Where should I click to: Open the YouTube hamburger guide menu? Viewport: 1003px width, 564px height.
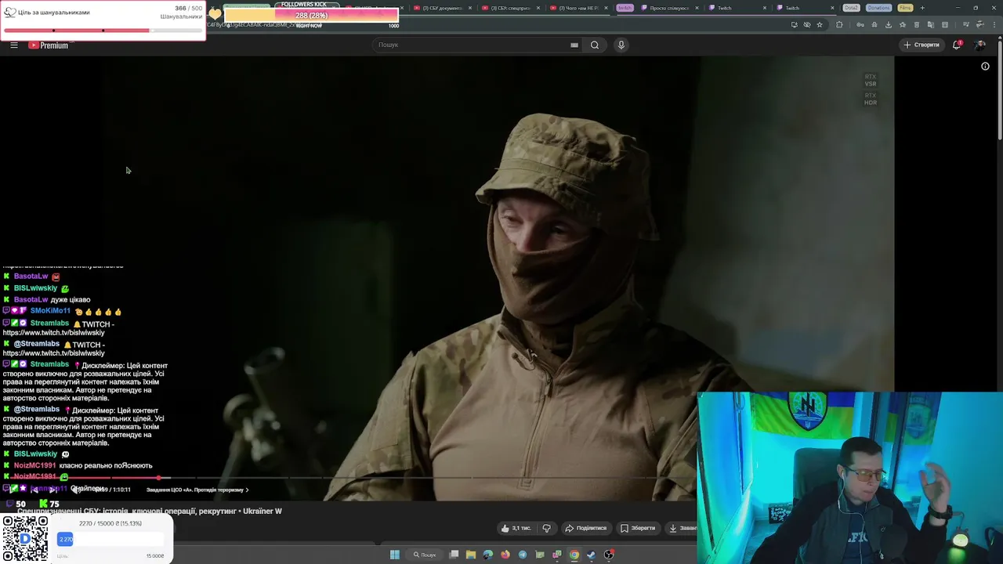14,45
